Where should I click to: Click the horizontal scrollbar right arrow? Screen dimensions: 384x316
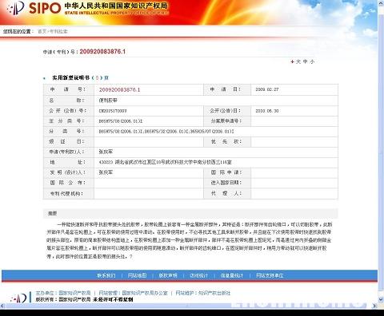click(374, 306)
